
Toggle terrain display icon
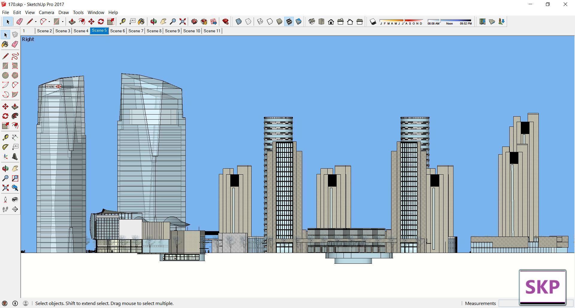coord(492,22)
